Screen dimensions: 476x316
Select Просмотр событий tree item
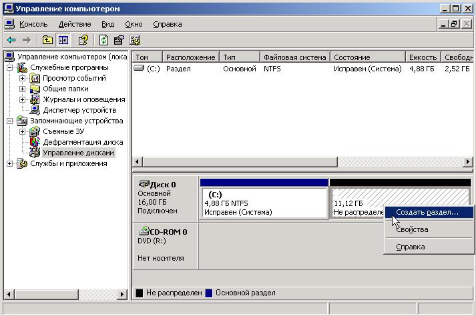click(x=74, y=78)
